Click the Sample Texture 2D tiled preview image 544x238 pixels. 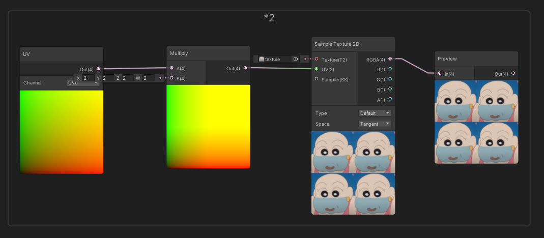353,173
